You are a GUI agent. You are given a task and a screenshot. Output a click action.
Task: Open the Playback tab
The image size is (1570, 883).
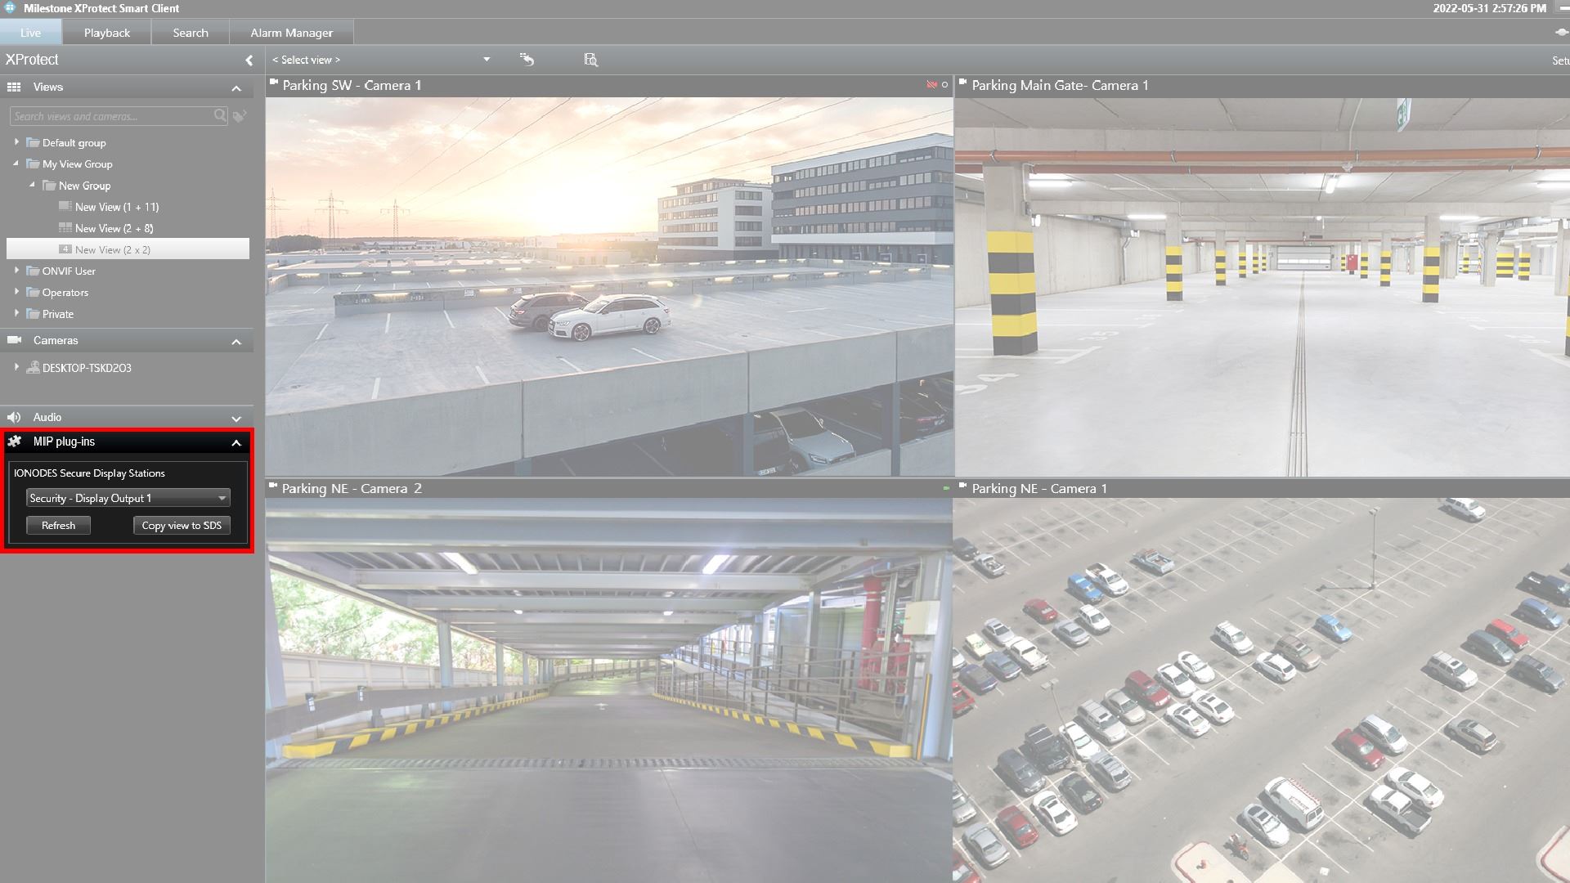107,33
